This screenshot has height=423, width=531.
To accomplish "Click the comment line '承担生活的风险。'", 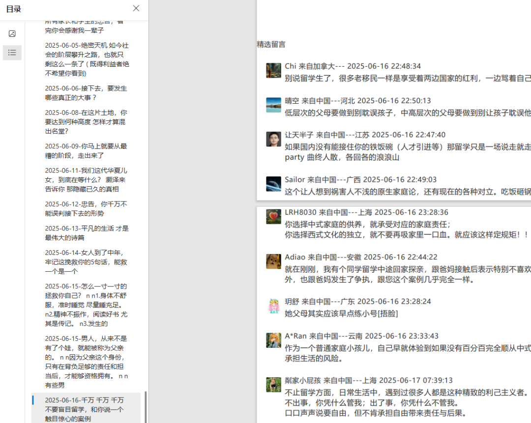I will 314,358.
